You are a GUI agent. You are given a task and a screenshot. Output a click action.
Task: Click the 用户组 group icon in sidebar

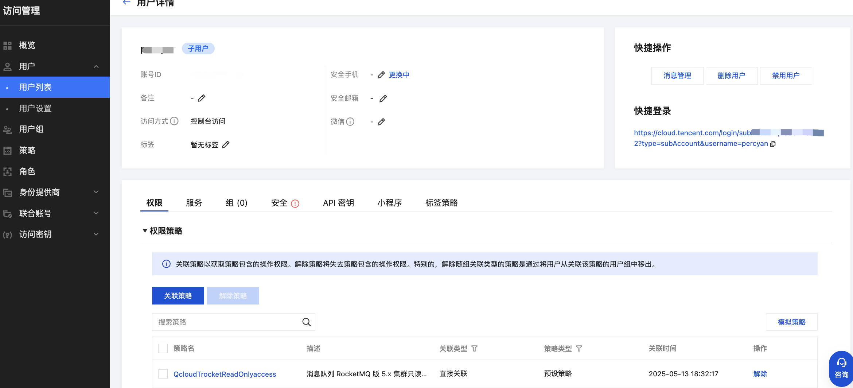tap(8, 129)
